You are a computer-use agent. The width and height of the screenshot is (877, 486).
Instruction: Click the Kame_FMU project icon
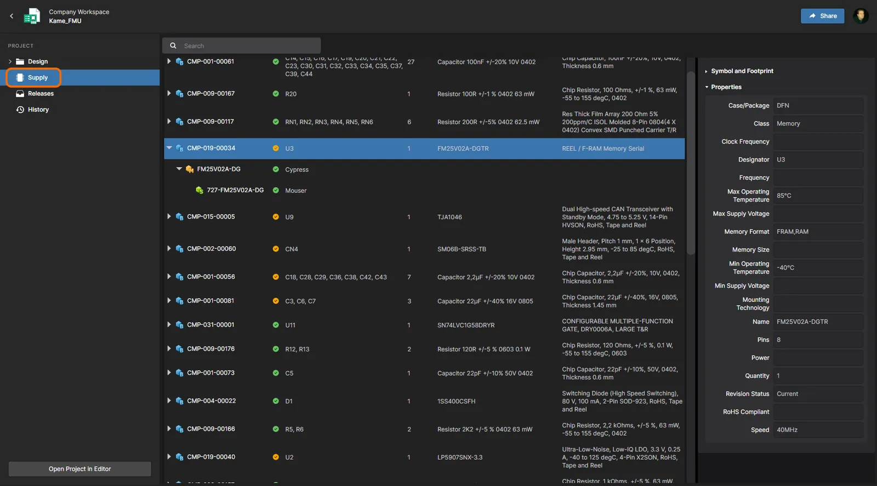coord(32,16)
